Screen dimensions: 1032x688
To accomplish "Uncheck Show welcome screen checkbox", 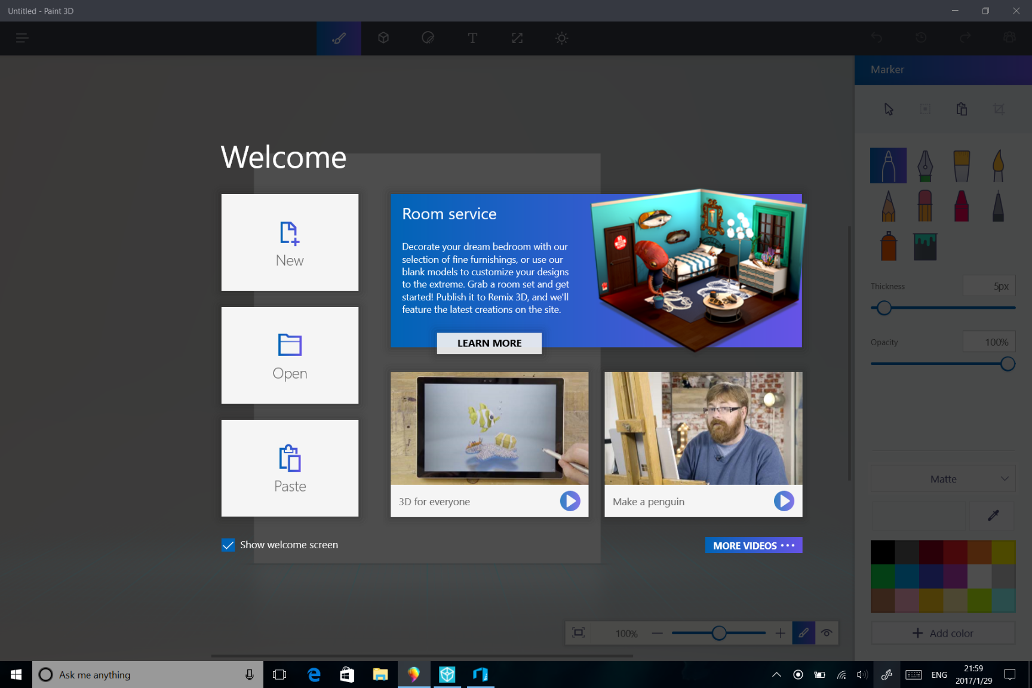I will pos(228,545).
